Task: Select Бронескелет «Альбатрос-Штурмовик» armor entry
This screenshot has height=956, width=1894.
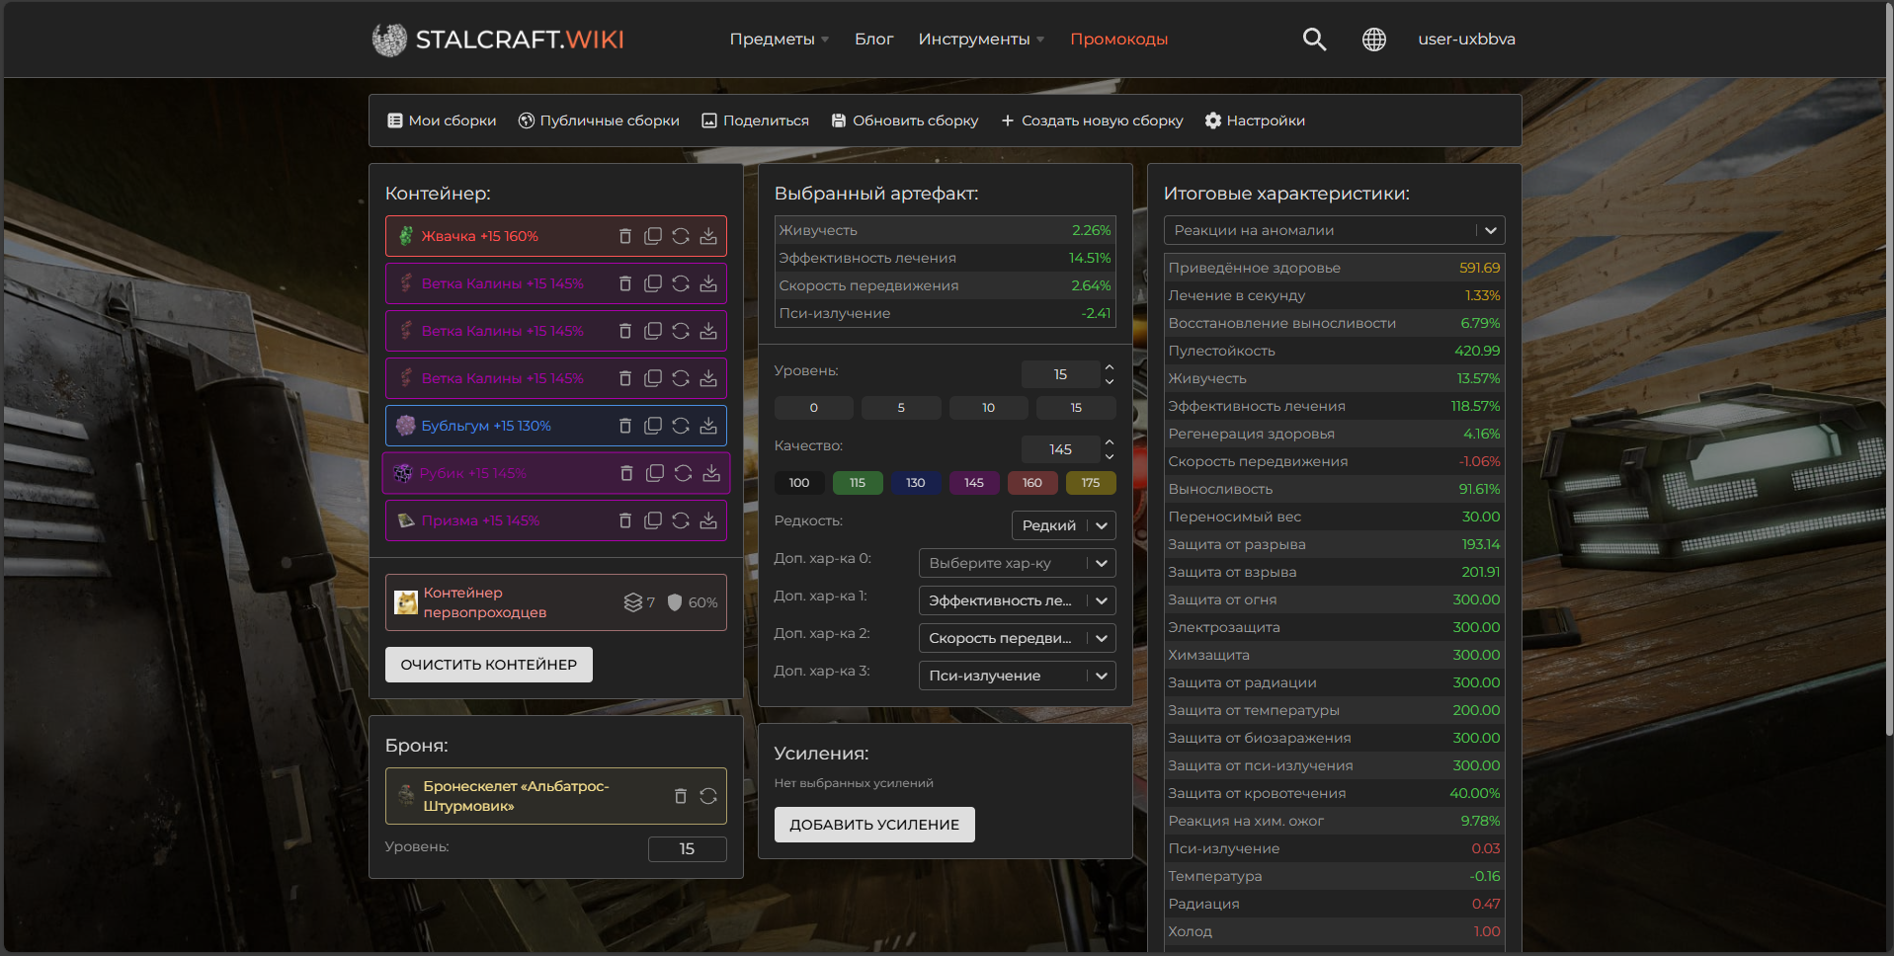Action: [556, 796]
